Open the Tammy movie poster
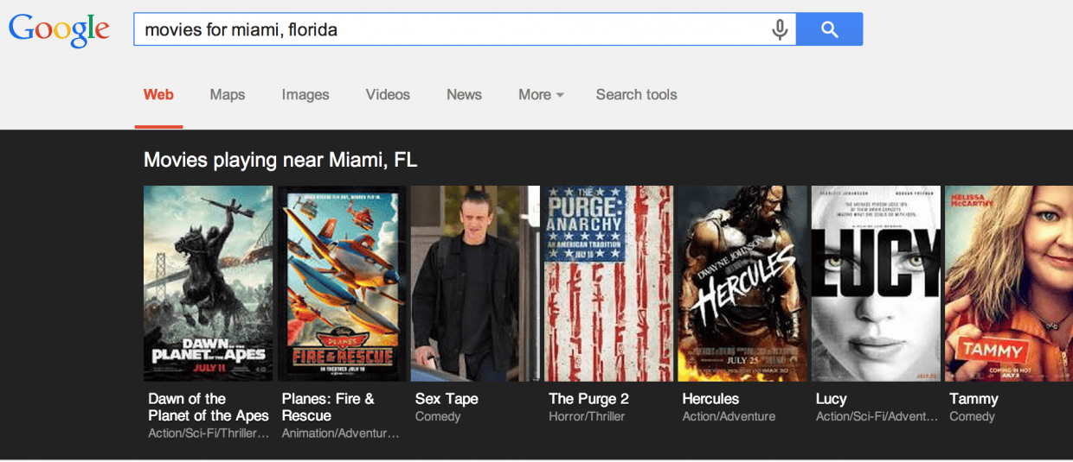The image size is (1073, 462). point(1009,283)
